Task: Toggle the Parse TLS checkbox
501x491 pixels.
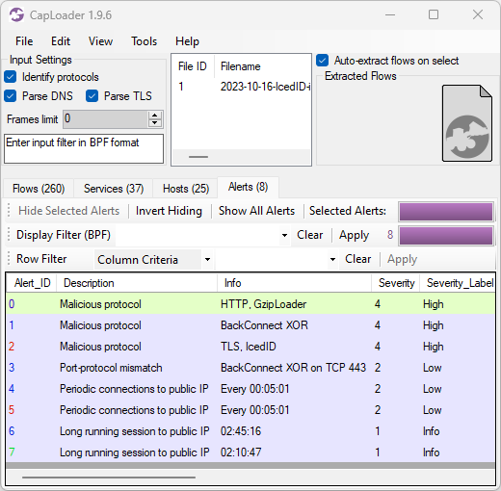Action: 92,96
